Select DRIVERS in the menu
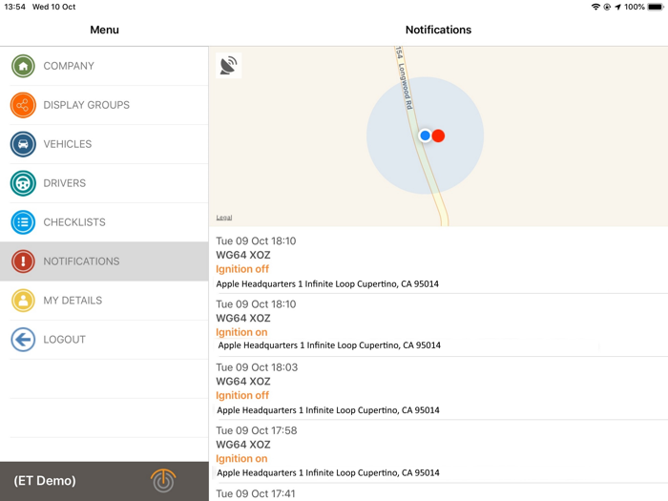Image resolution: width=668 pixels, height=501 pixels. point(104,183)
